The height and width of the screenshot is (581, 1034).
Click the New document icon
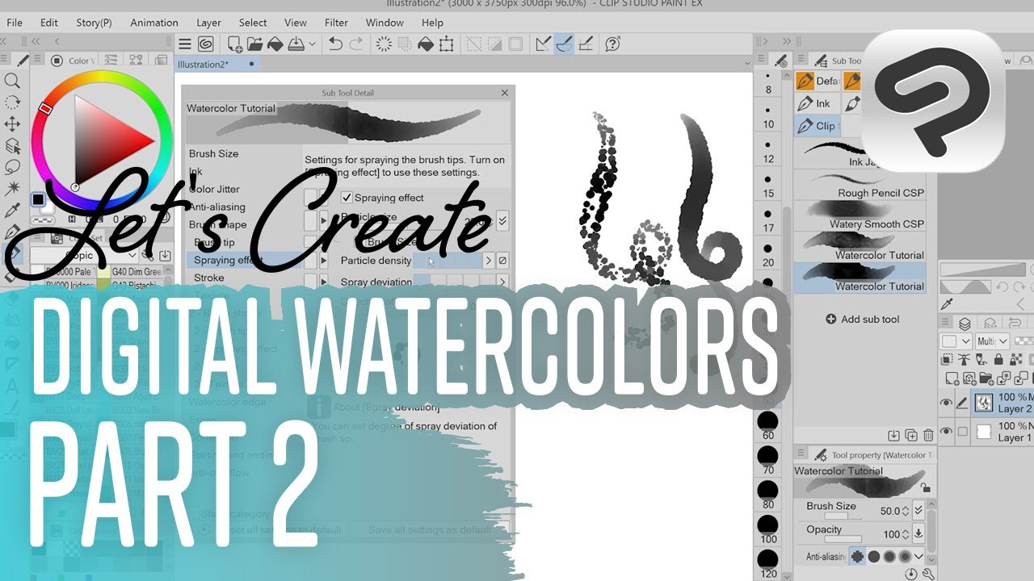click(x=235, y=44)
